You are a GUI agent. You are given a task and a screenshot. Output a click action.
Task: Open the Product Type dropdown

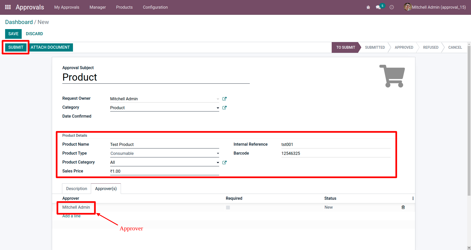point(165,153)
